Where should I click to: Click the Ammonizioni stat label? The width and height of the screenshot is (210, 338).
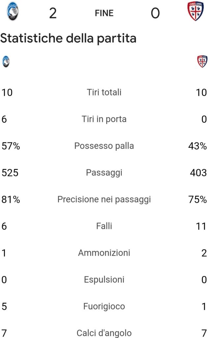[x=104, y=253]
